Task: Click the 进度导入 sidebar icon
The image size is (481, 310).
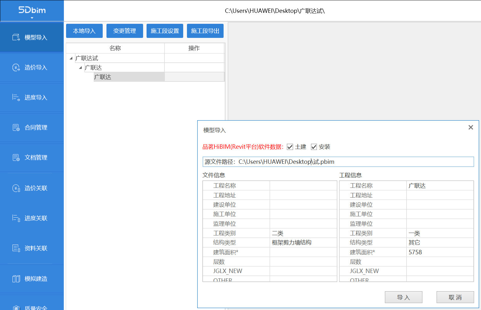Action: 16,98
